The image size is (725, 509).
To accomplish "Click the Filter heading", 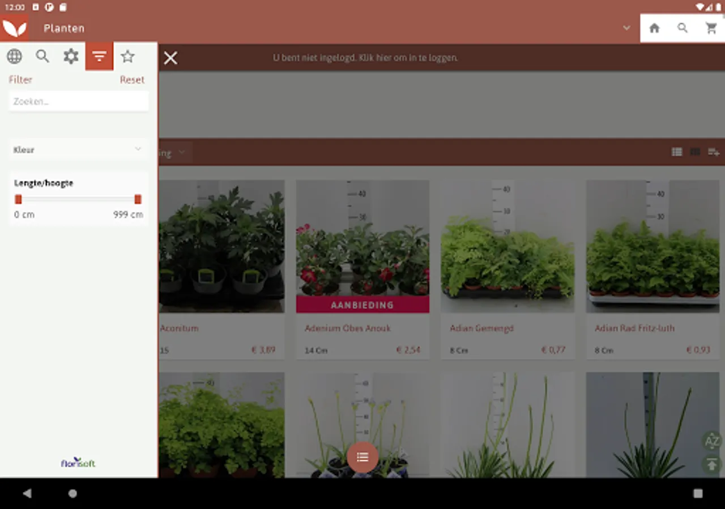I will point(20,80).
